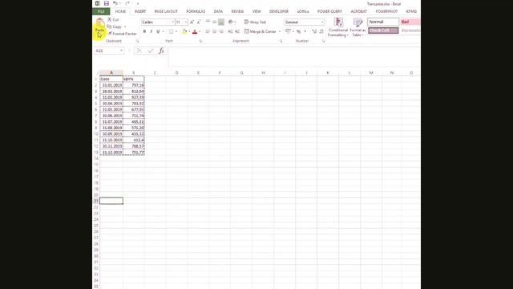The height and width of the screenshot is (289, 513).
Task: Toggle Bottom Align for cells
Action: [x=221, y=22]
